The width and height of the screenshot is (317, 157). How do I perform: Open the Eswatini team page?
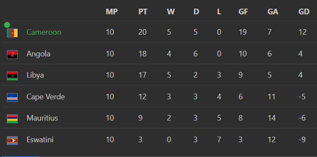[x=40, y=140]
